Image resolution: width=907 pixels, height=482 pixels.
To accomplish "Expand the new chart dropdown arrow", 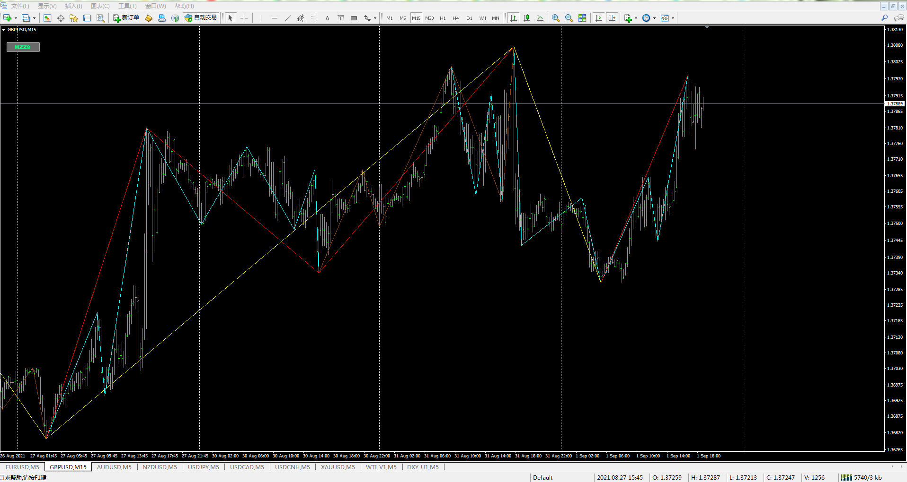I will click(16, 18).
